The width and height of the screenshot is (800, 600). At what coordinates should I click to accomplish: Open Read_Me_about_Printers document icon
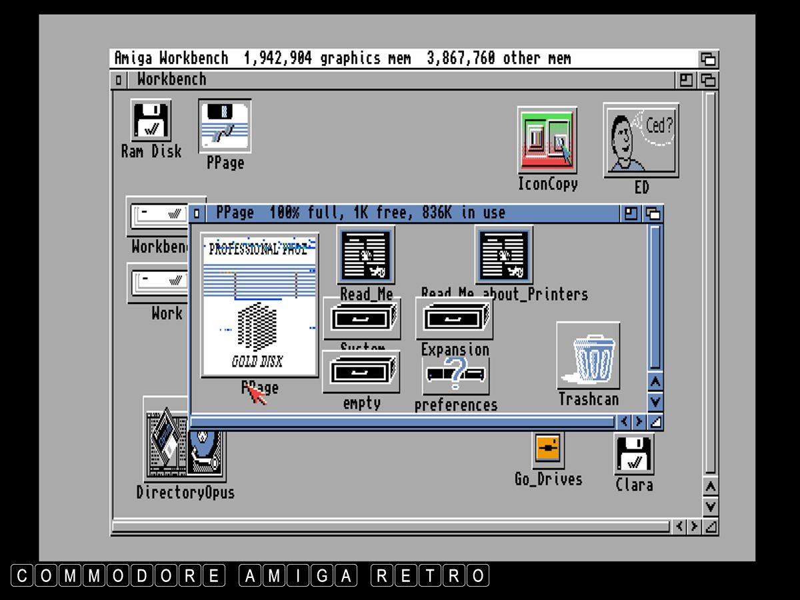point(504,255)
